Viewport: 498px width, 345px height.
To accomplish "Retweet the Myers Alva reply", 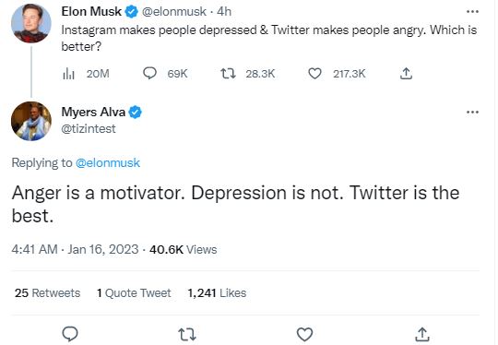I will [x=187, y=335].
